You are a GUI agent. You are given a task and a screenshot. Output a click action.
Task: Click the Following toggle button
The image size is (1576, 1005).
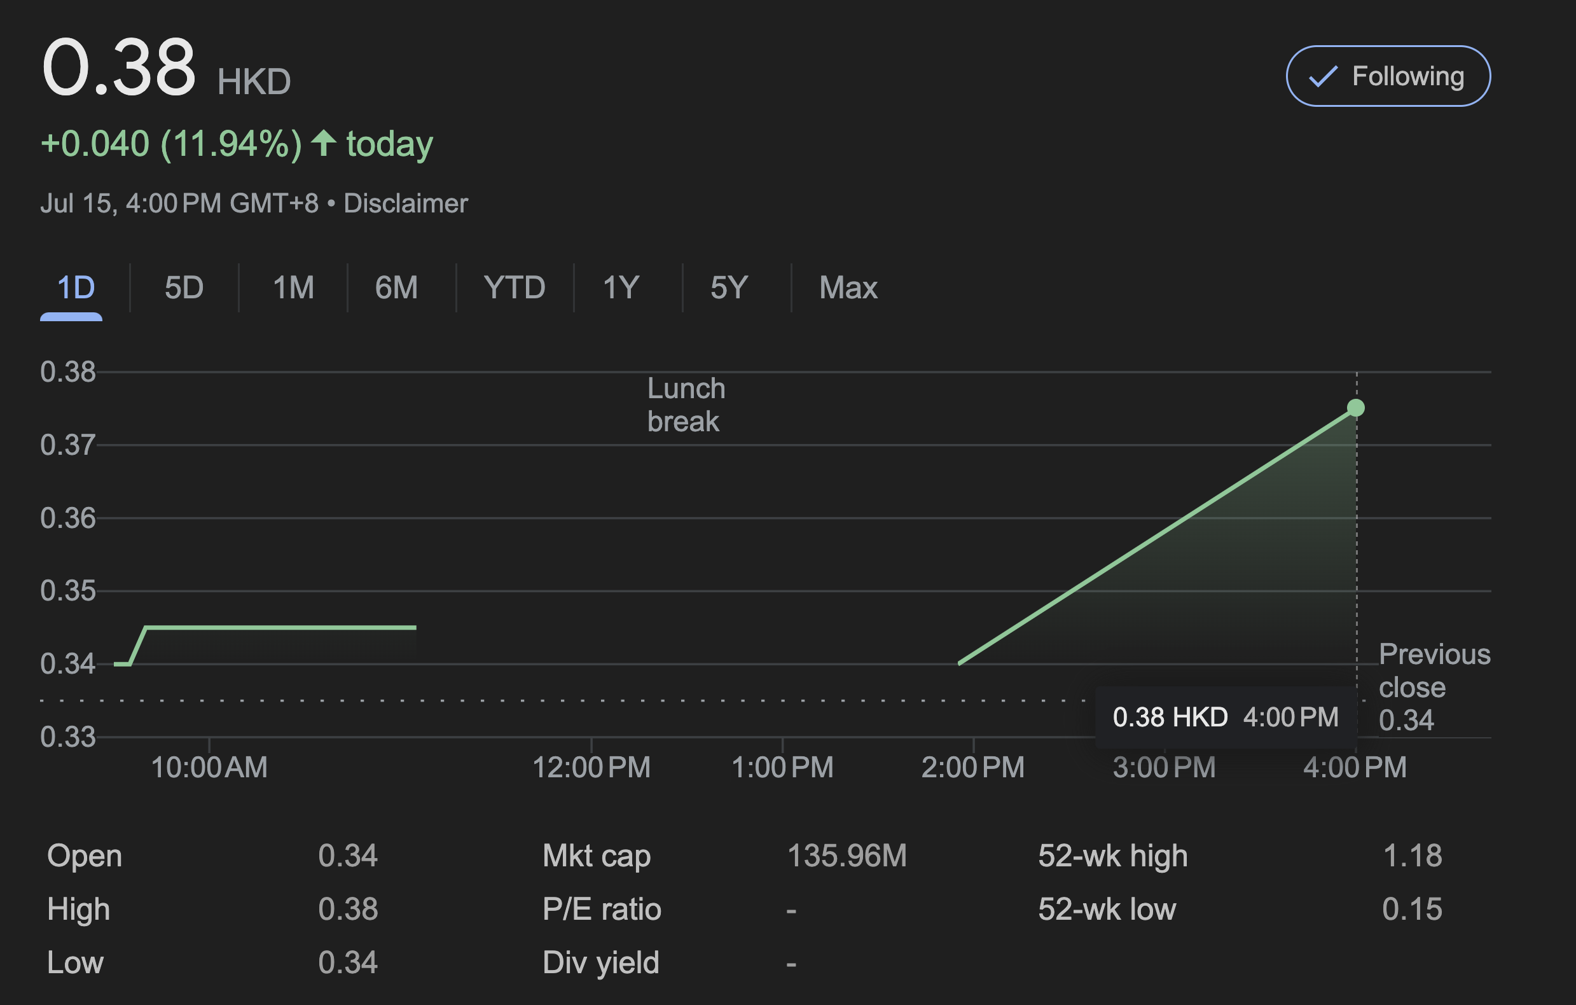click(x=1388, y=76)
